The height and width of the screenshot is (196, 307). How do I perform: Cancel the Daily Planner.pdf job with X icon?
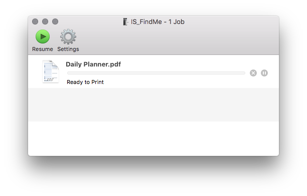253,73
